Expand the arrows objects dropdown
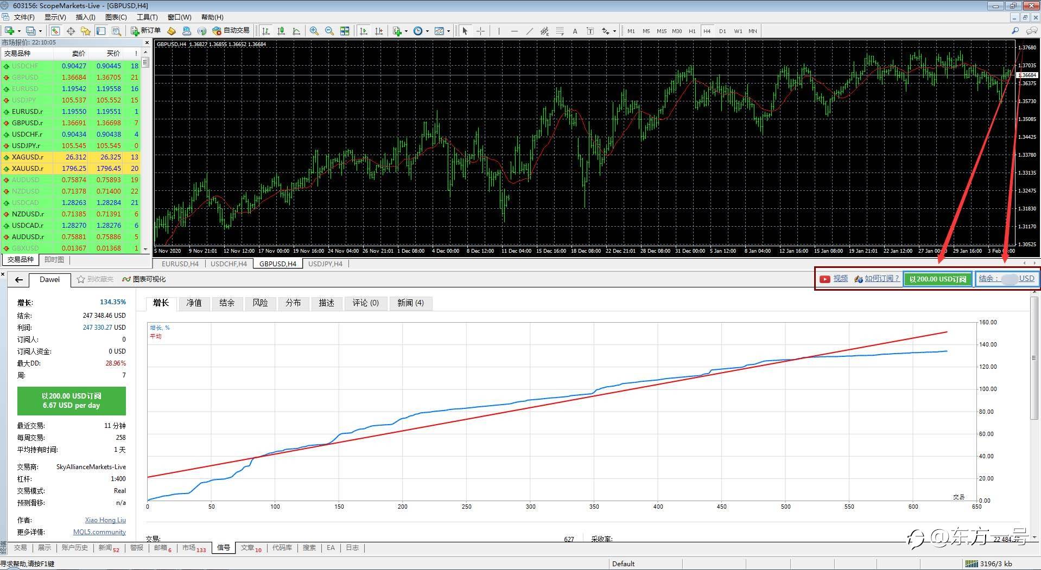 point(614,31)
